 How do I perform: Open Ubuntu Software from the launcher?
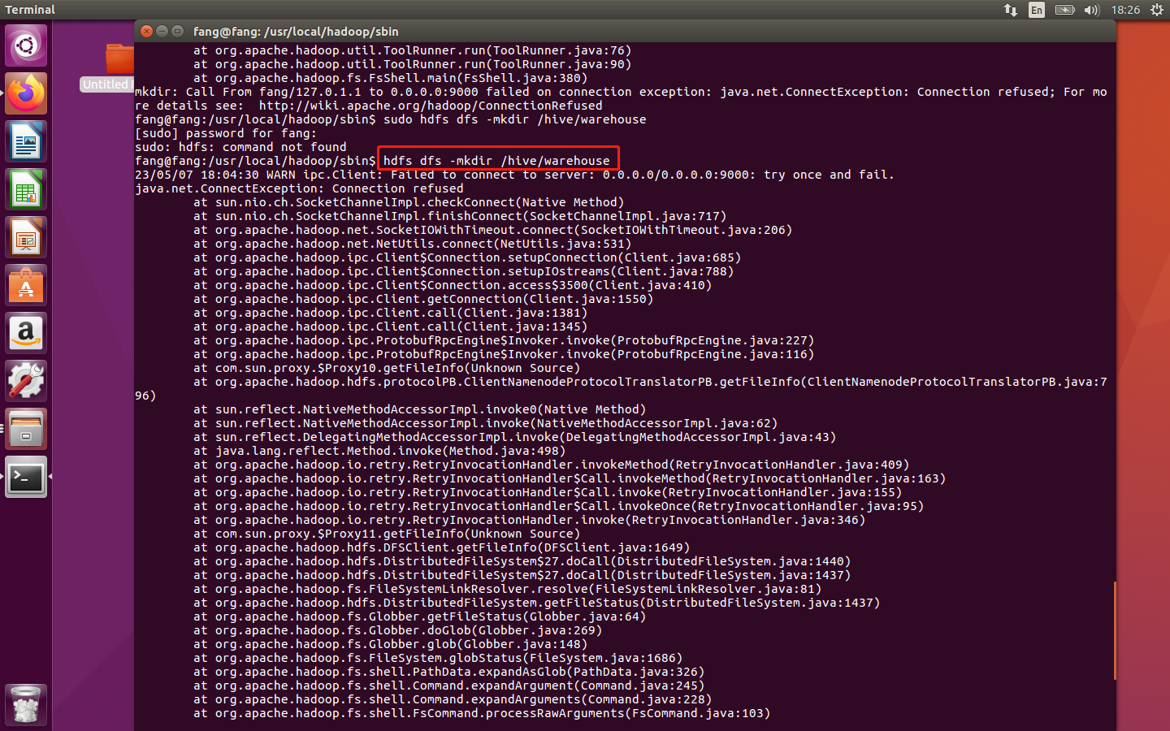26,285
